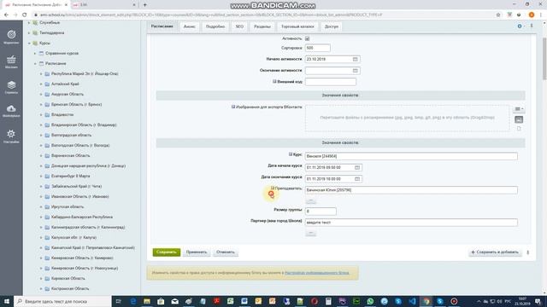Switch to the SEO tab
547x307 pixels.
coord(239,26)
